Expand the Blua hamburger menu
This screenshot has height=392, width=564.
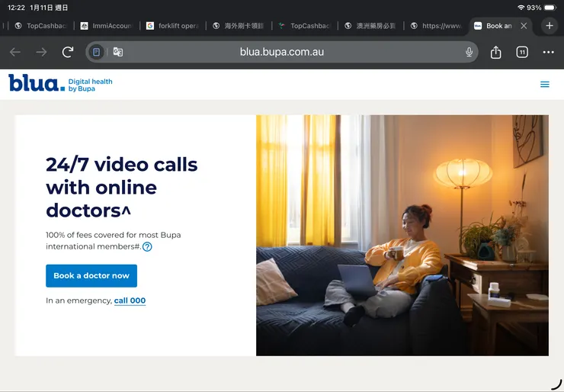click(544, 84)
